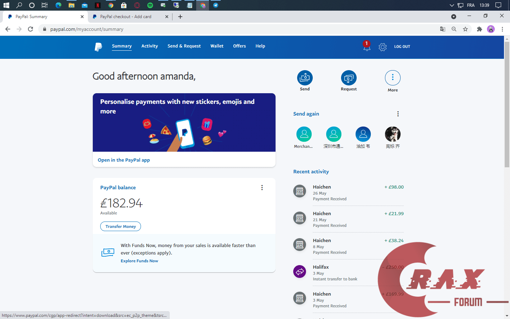Open a new browser tab
The image size is (510, 319).
[x=180, y=17]
